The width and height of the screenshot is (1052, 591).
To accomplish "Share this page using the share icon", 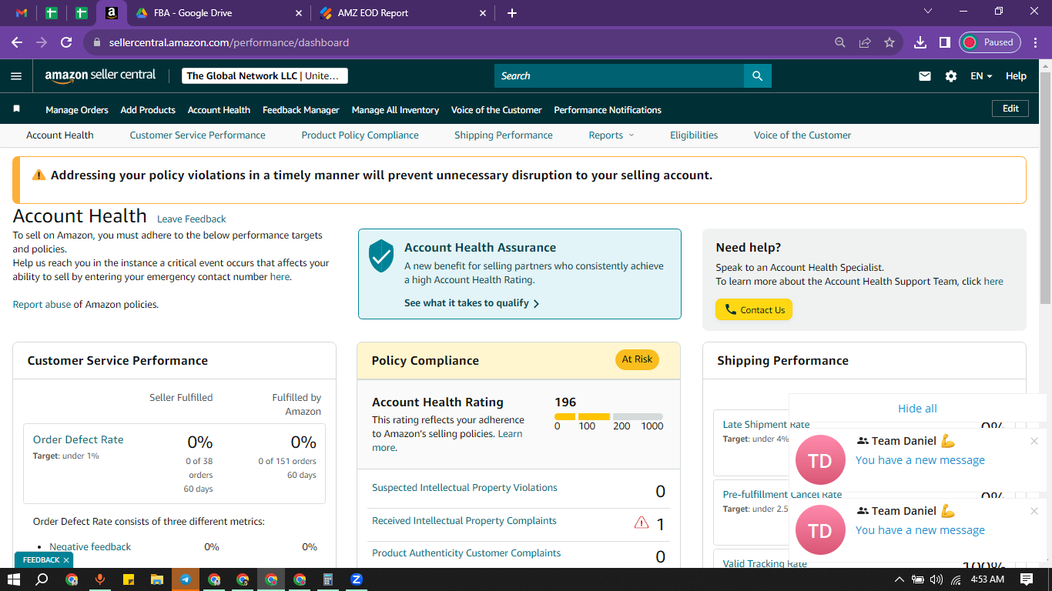I will point(865,42).
